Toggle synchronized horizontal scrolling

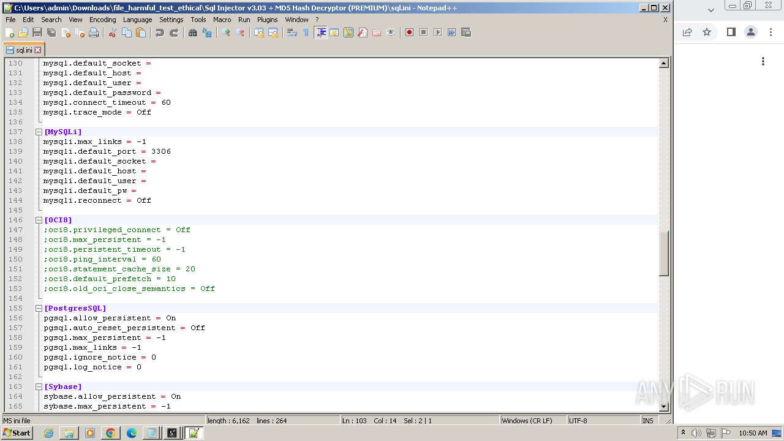click(x=273, y=32)
